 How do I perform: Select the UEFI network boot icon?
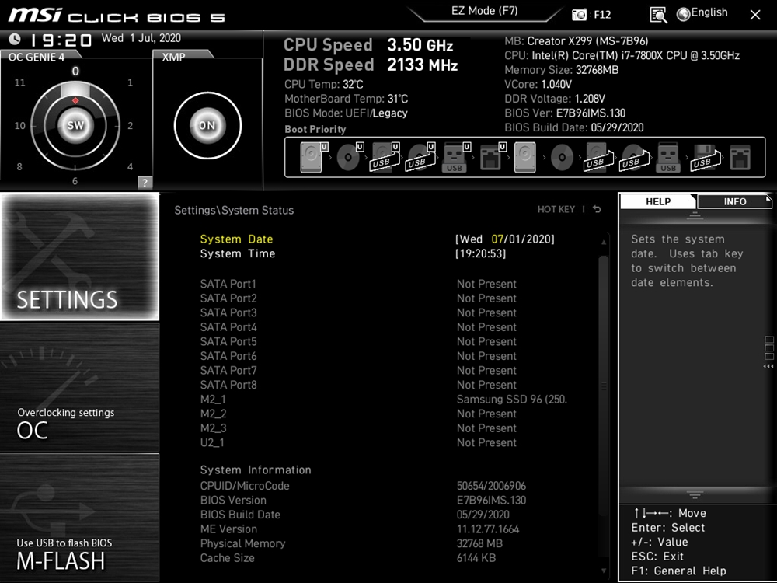point(493,157)
